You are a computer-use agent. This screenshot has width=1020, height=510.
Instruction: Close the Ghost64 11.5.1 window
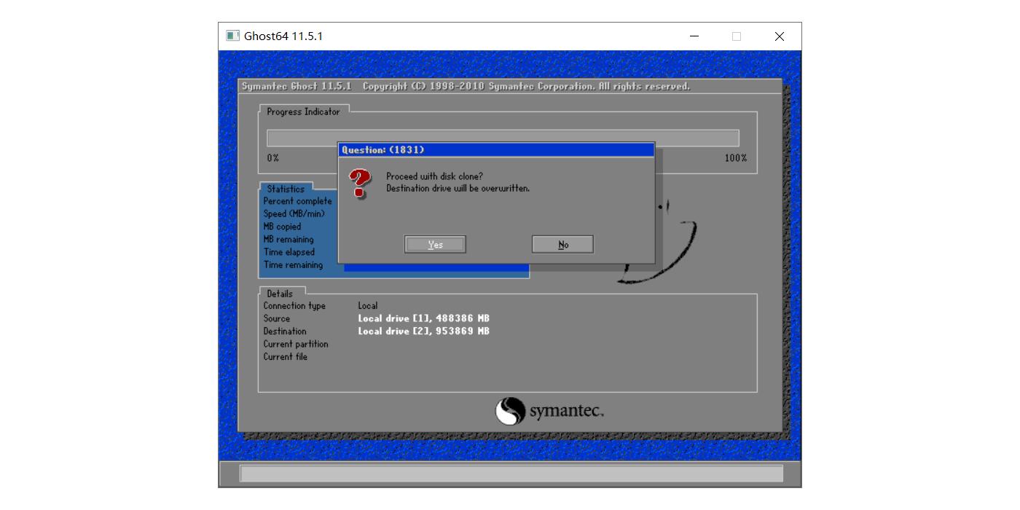pyautogui.click(x=779, y=36)
